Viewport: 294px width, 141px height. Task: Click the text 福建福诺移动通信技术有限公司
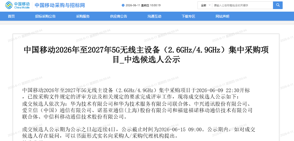pyautogui.click(x=215, y=110)
